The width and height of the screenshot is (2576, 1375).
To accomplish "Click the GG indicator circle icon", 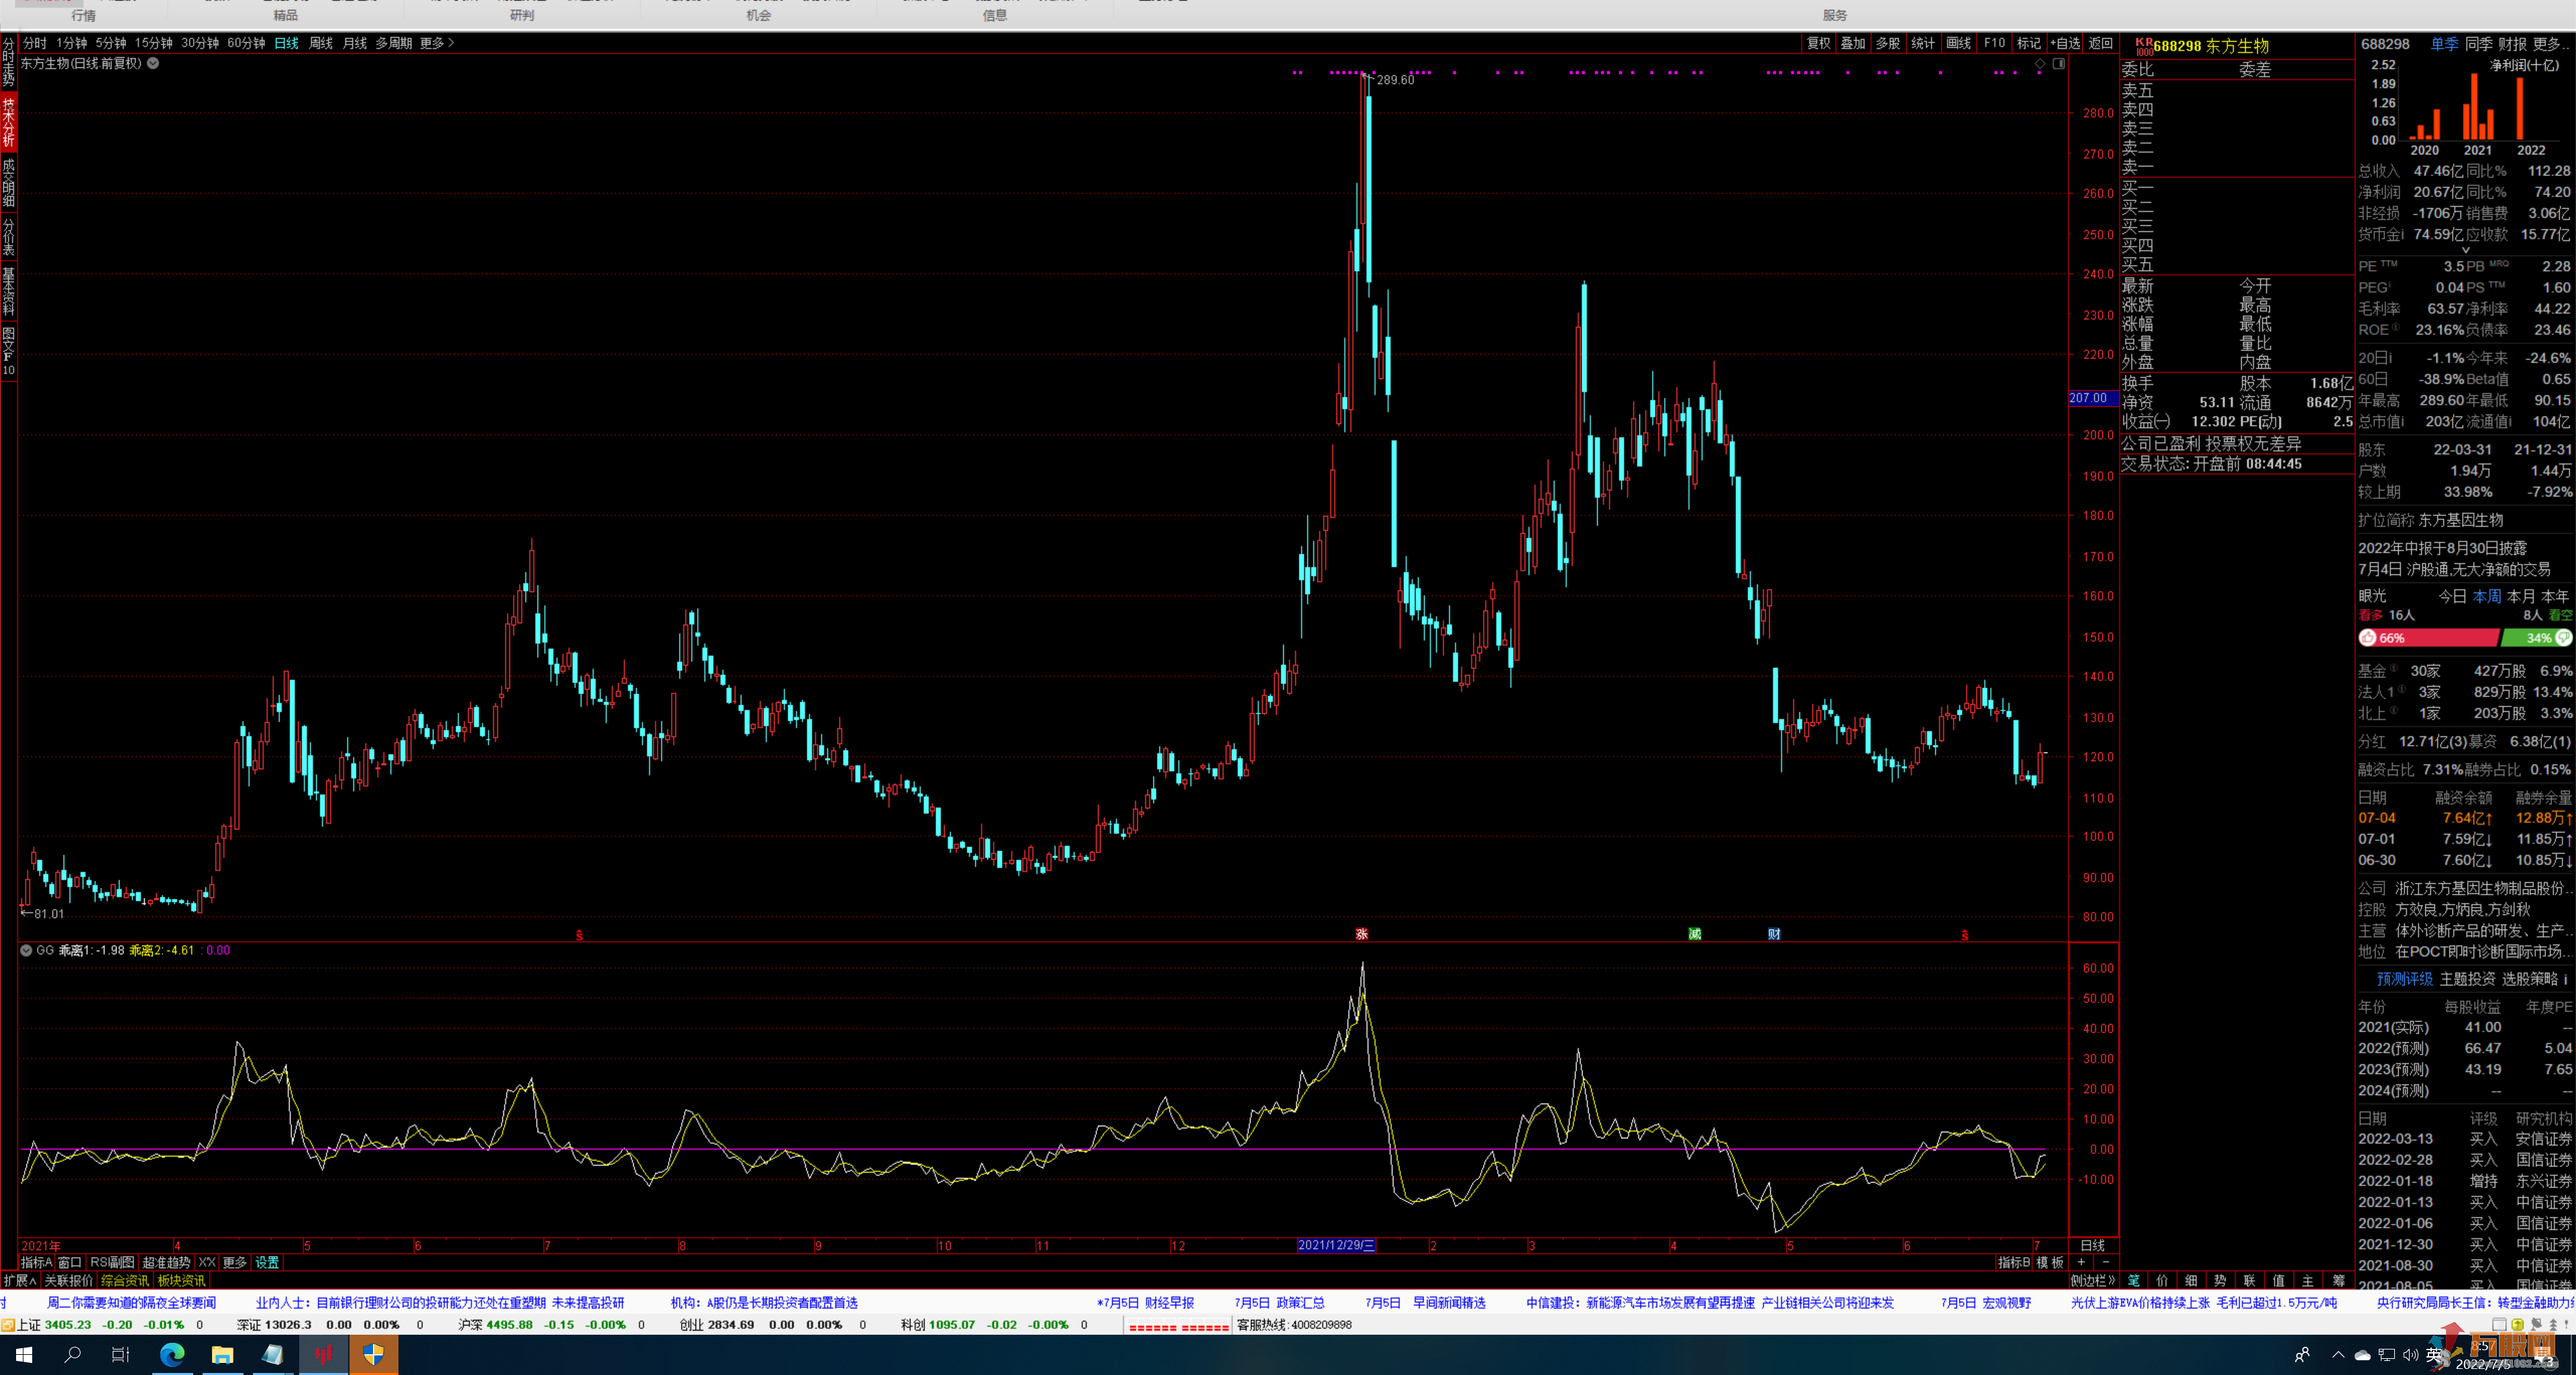I will click(26, 950).
